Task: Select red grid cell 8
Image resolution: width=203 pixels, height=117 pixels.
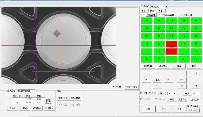Action: pos(171,52)
